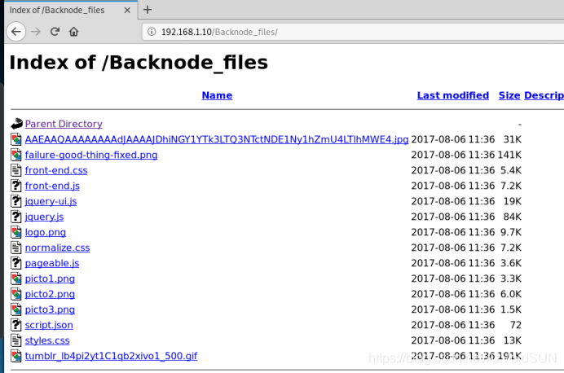The image size is (564, 373).
Task: Close the Index of /Backnode_files tab
Action: 127,10
